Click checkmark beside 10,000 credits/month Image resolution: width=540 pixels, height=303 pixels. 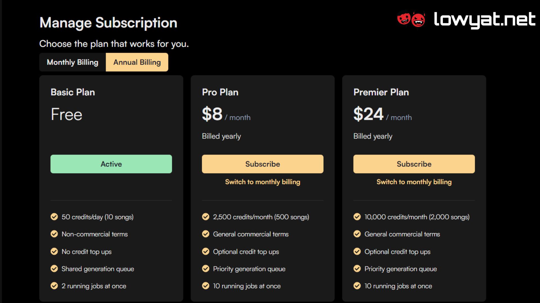pyautogui.click(x=357, y=217)
